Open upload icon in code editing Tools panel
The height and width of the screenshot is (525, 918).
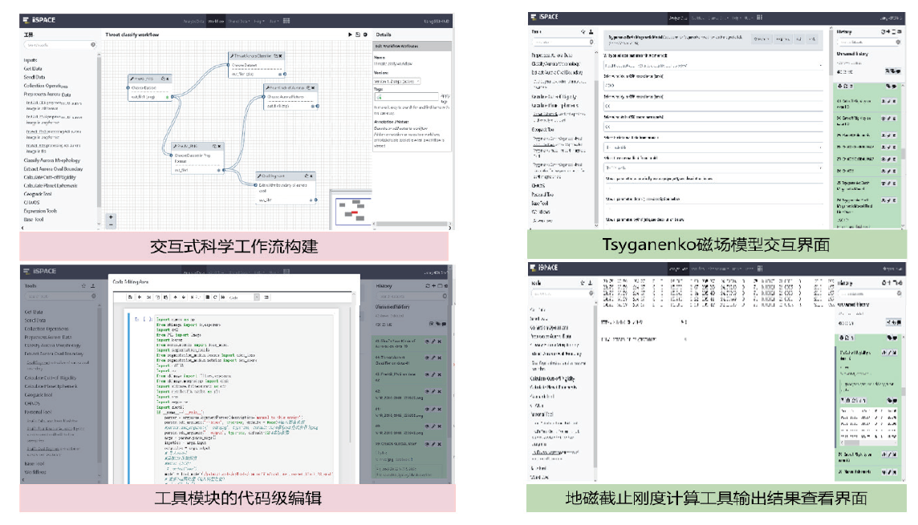92,286
